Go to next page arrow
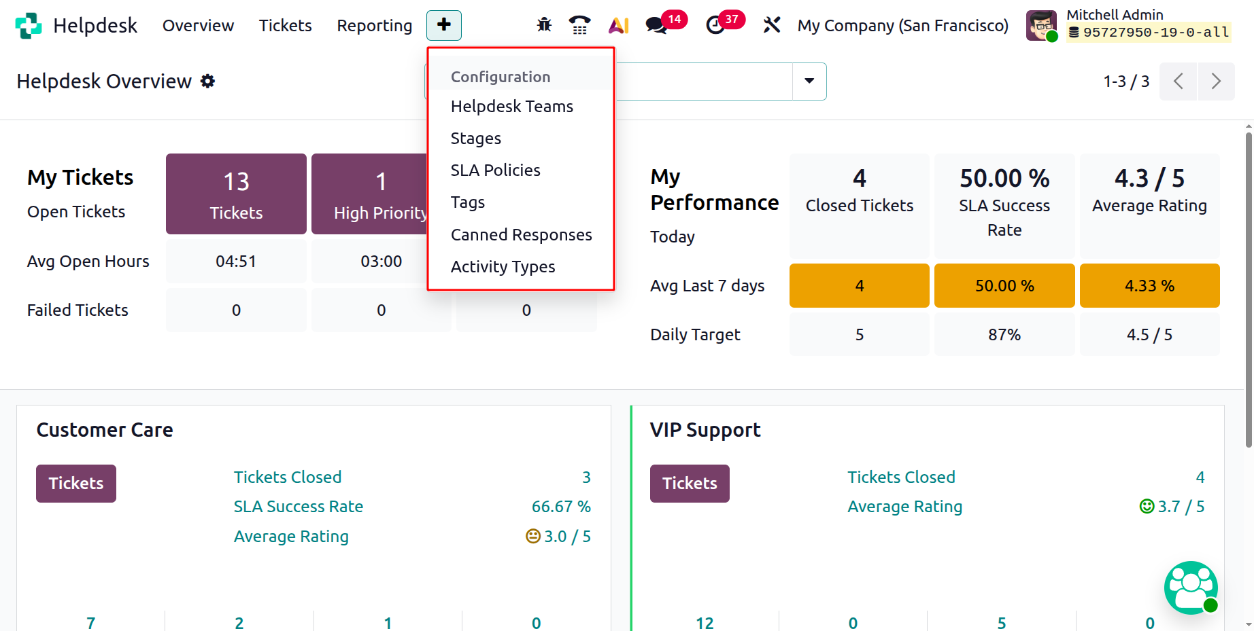Viewport: 1254px width, 631px height. (1216, 82)
